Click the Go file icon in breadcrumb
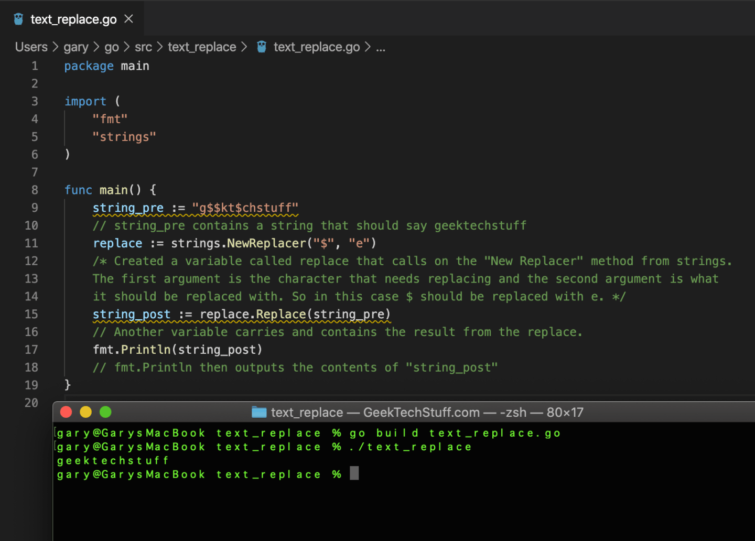 [x=262, y=47]
